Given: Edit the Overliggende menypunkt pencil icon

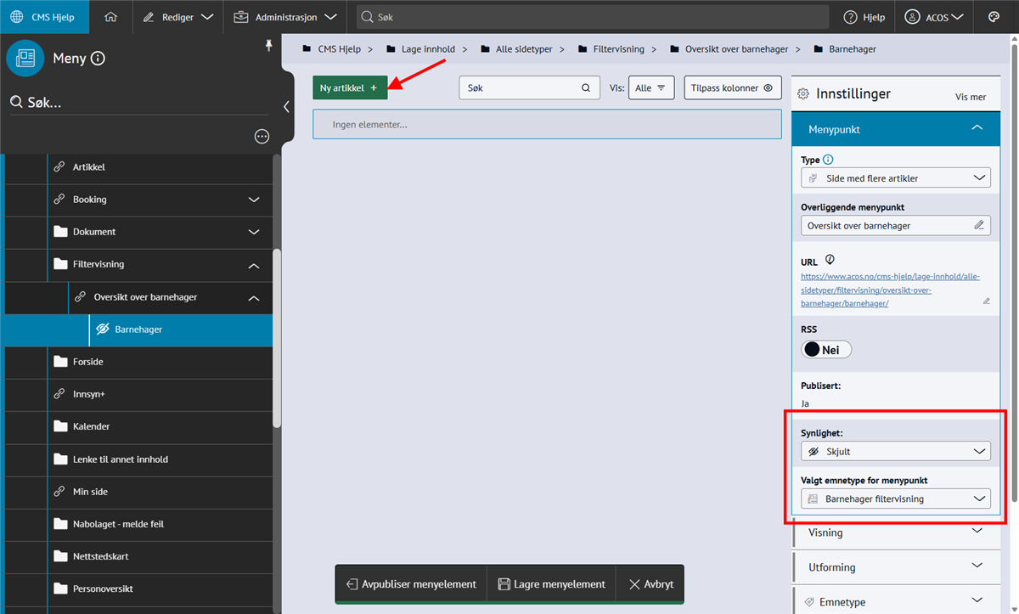Looking at the screenshot, I should (x=979, y=225).
